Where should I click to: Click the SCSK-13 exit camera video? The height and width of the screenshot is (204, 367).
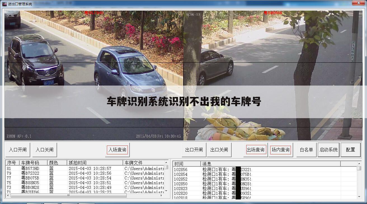point(273,75)
